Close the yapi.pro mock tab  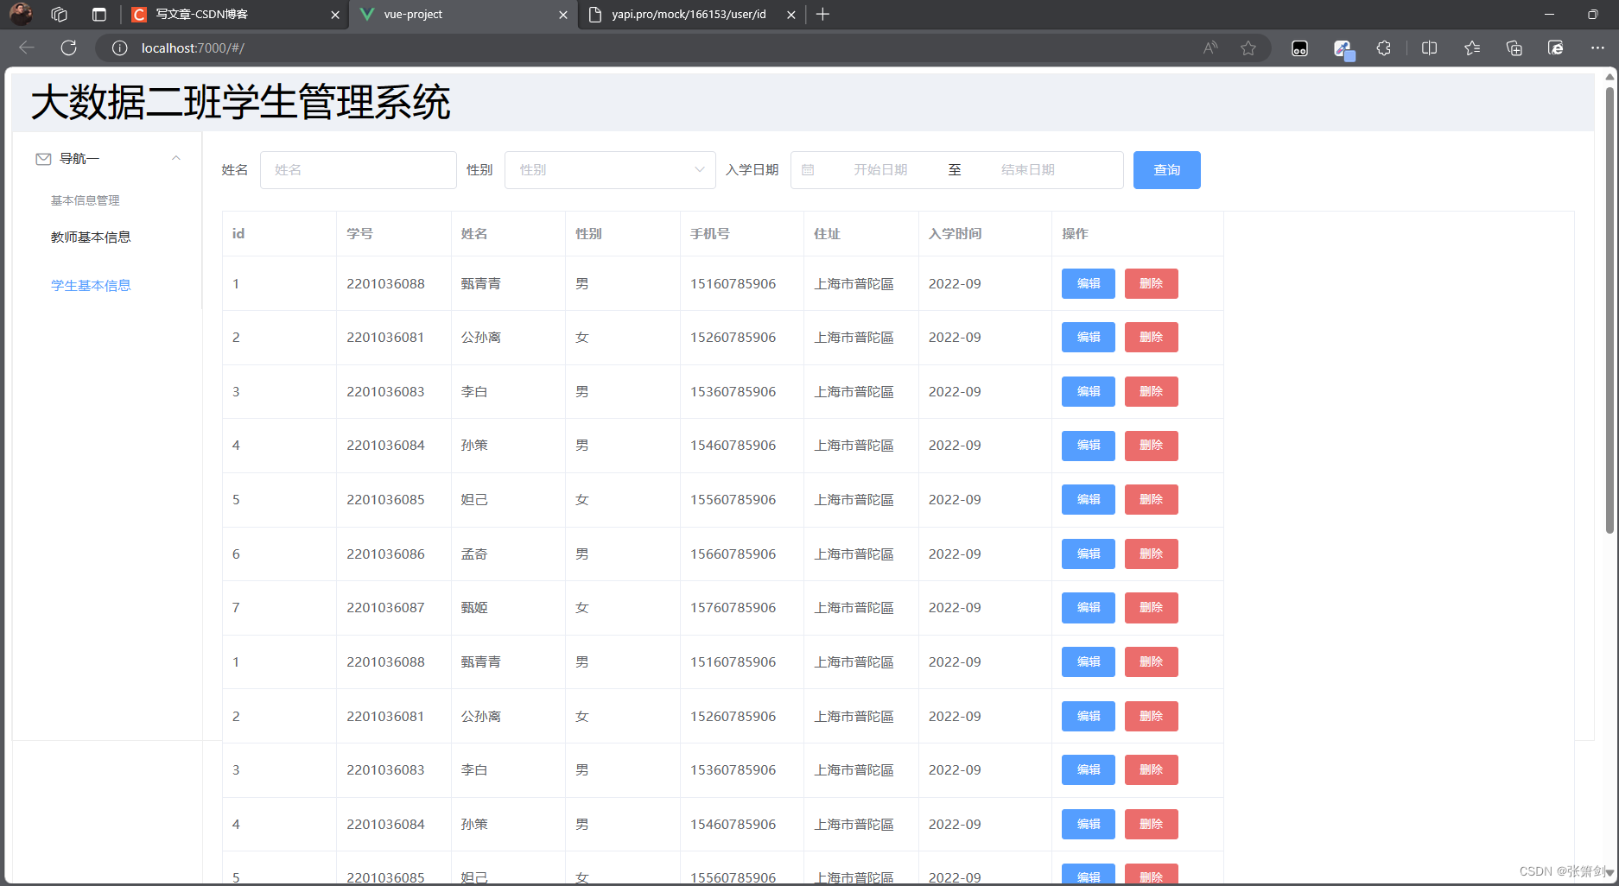click(x=790, y=15)
